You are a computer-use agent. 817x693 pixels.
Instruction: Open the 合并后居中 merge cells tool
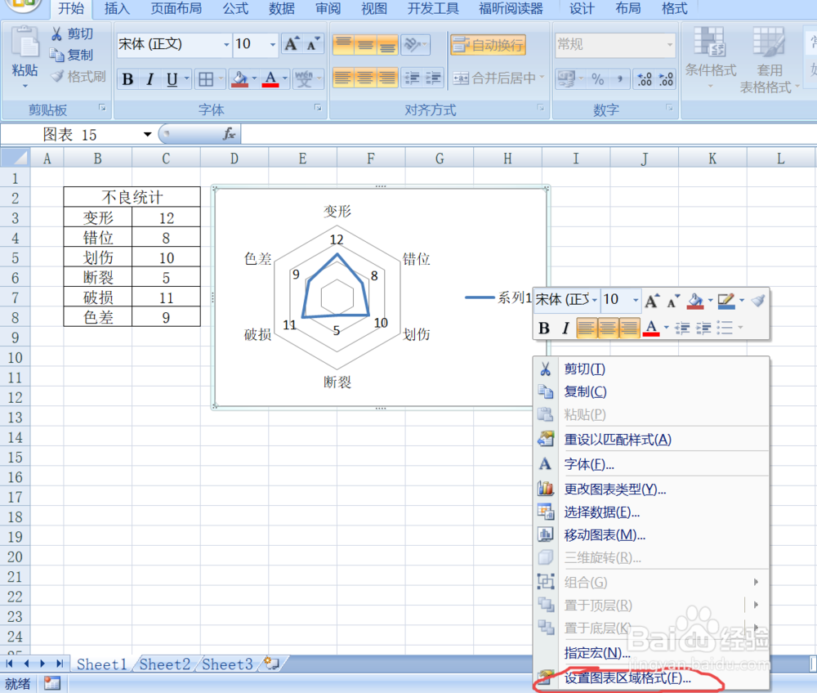[494, 78]
